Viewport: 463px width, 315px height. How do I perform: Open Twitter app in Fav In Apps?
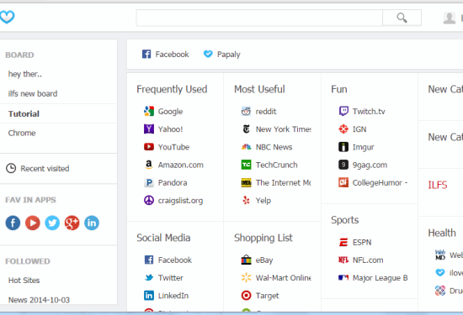(52, 223)
